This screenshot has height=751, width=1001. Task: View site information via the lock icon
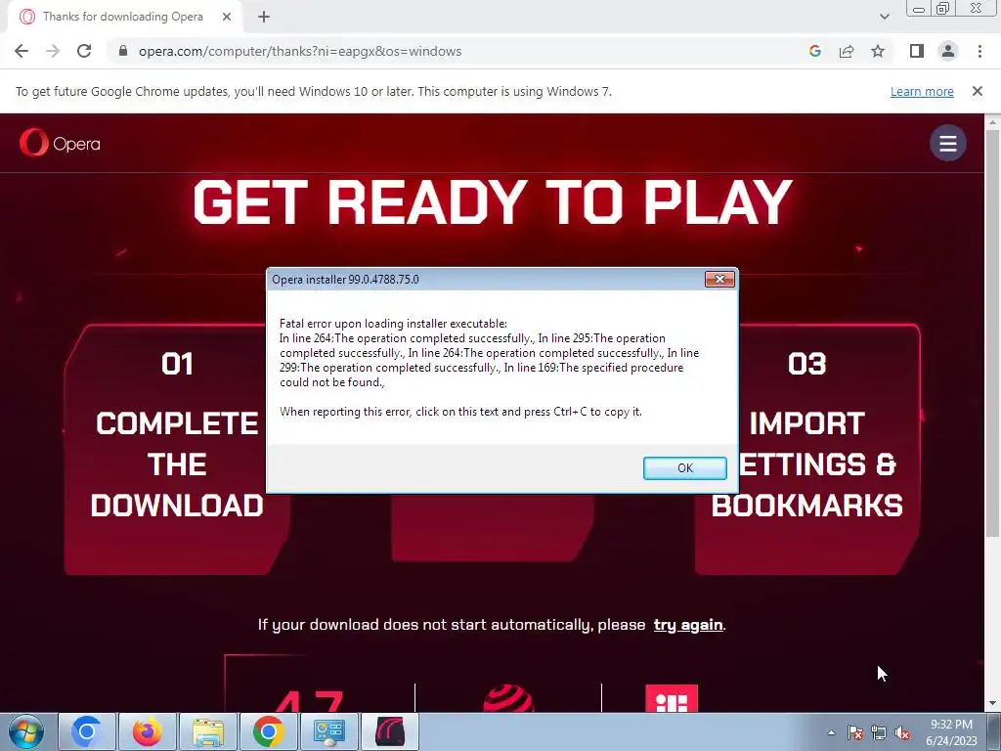tap(123, 51)
